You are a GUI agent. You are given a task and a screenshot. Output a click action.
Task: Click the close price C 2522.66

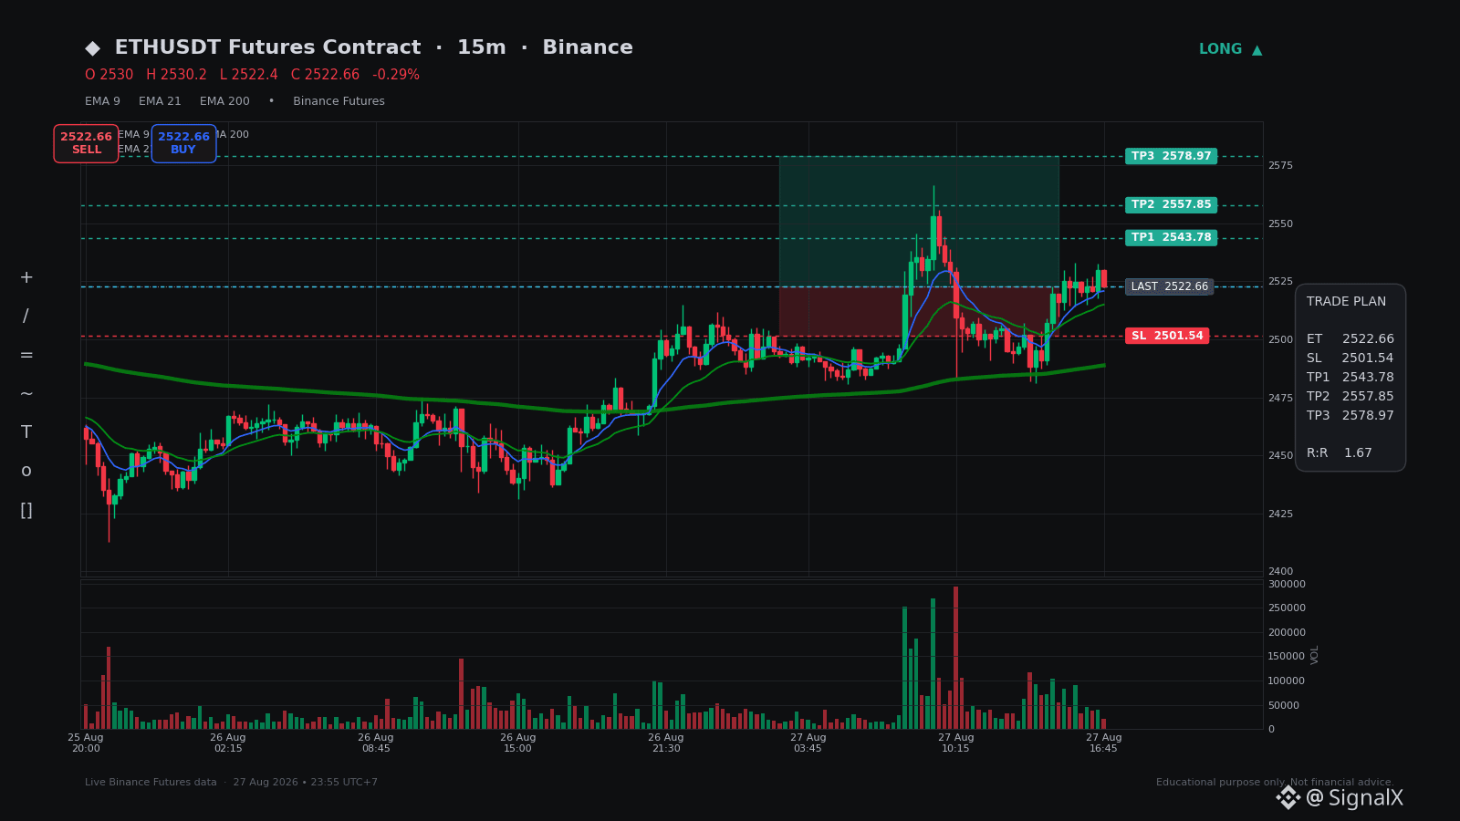click(325, 75)
